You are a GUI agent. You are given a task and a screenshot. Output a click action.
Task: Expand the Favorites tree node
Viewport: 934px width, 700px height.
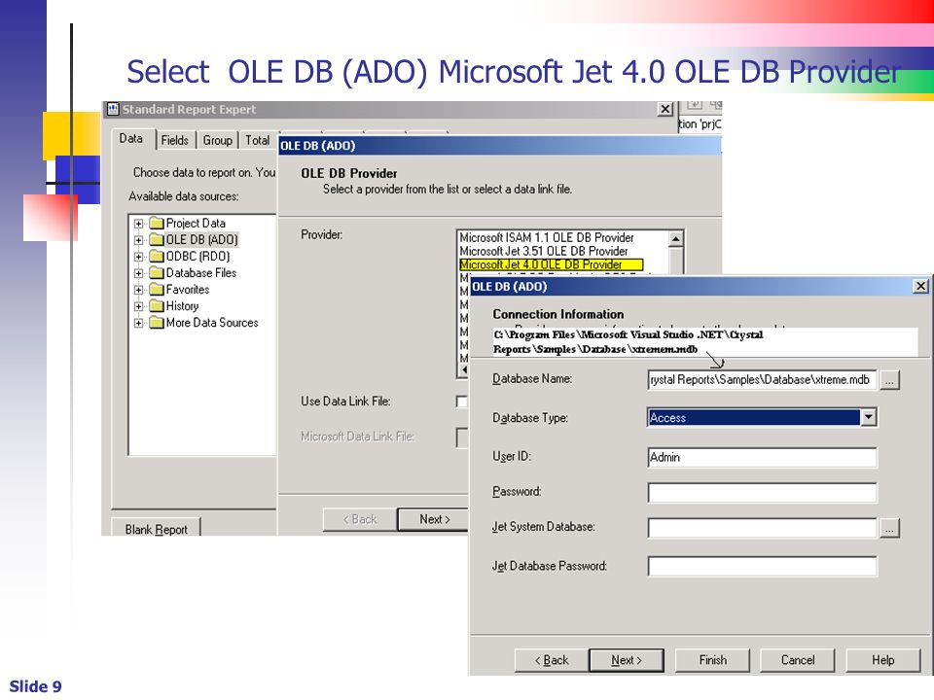[x=139, y=290]
